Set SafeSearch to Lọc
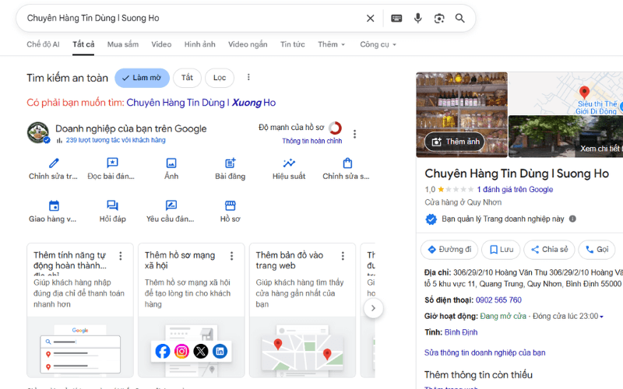Viewport: 623px width, 389px height. coord(219,78)
